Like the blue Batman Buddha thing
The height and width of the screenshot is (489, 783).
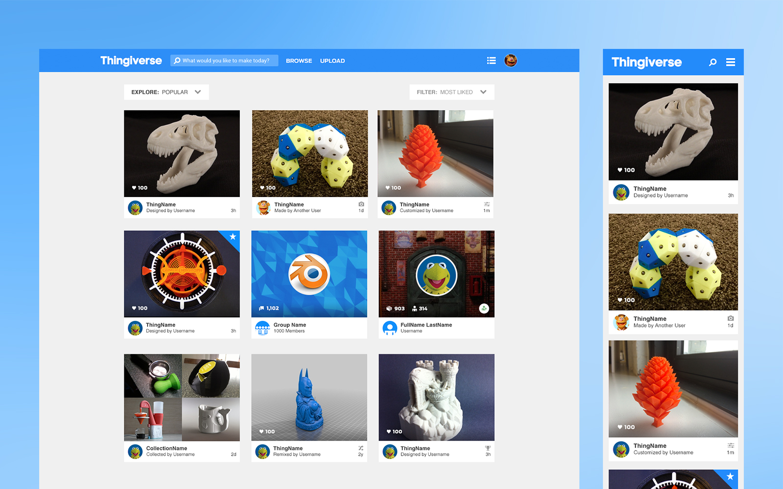coord(261,431)
